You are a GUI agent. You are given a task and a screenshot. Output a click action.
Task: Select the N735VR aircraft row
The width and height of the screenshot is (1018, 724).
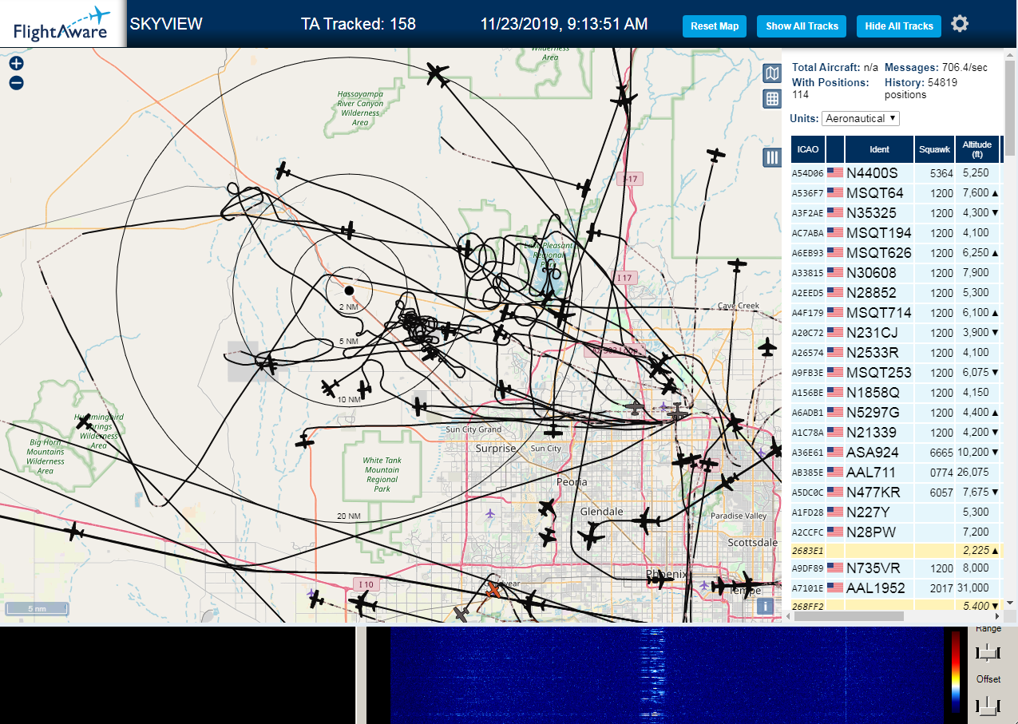(897, 568)
